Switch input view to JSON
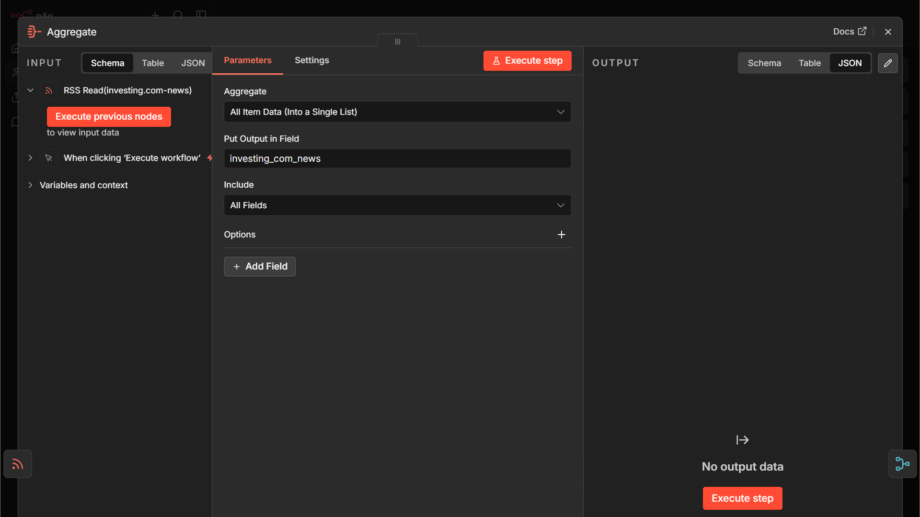The image size is (920, 517). (193, 63)
